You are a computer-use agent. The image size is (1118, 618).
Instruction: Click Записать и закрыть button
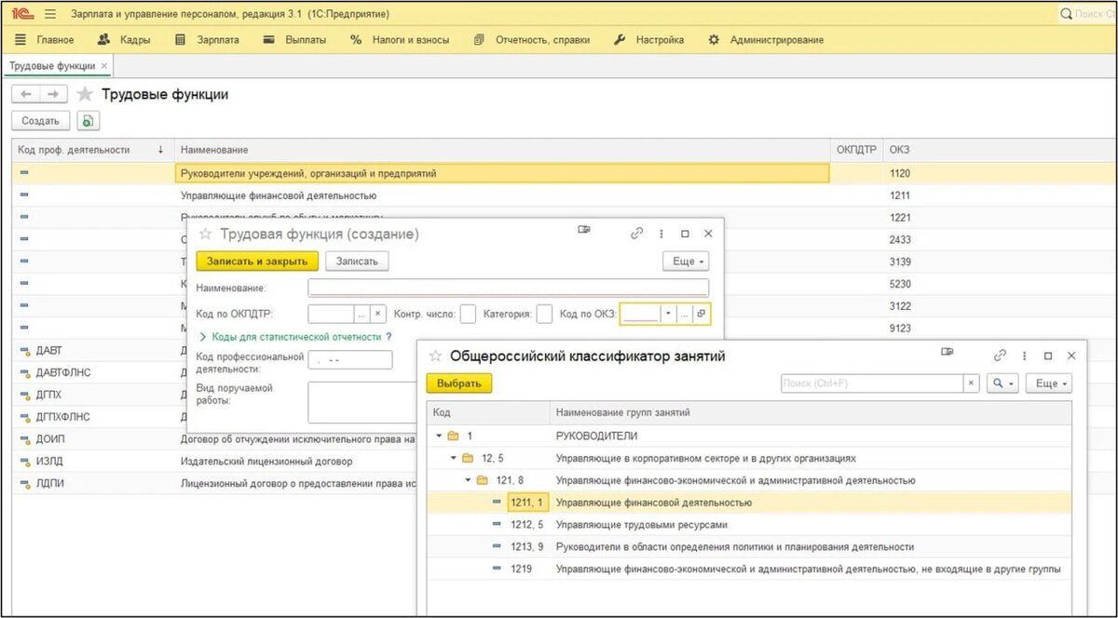coord(257,262)
